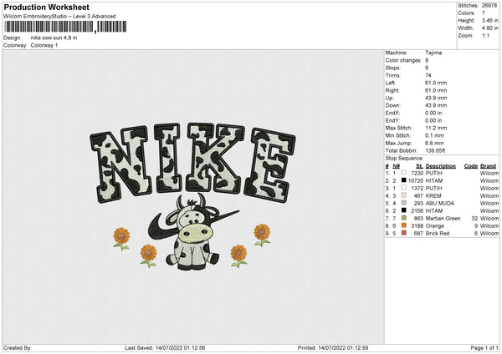Click the "Code" column header

tap(471, 166)
